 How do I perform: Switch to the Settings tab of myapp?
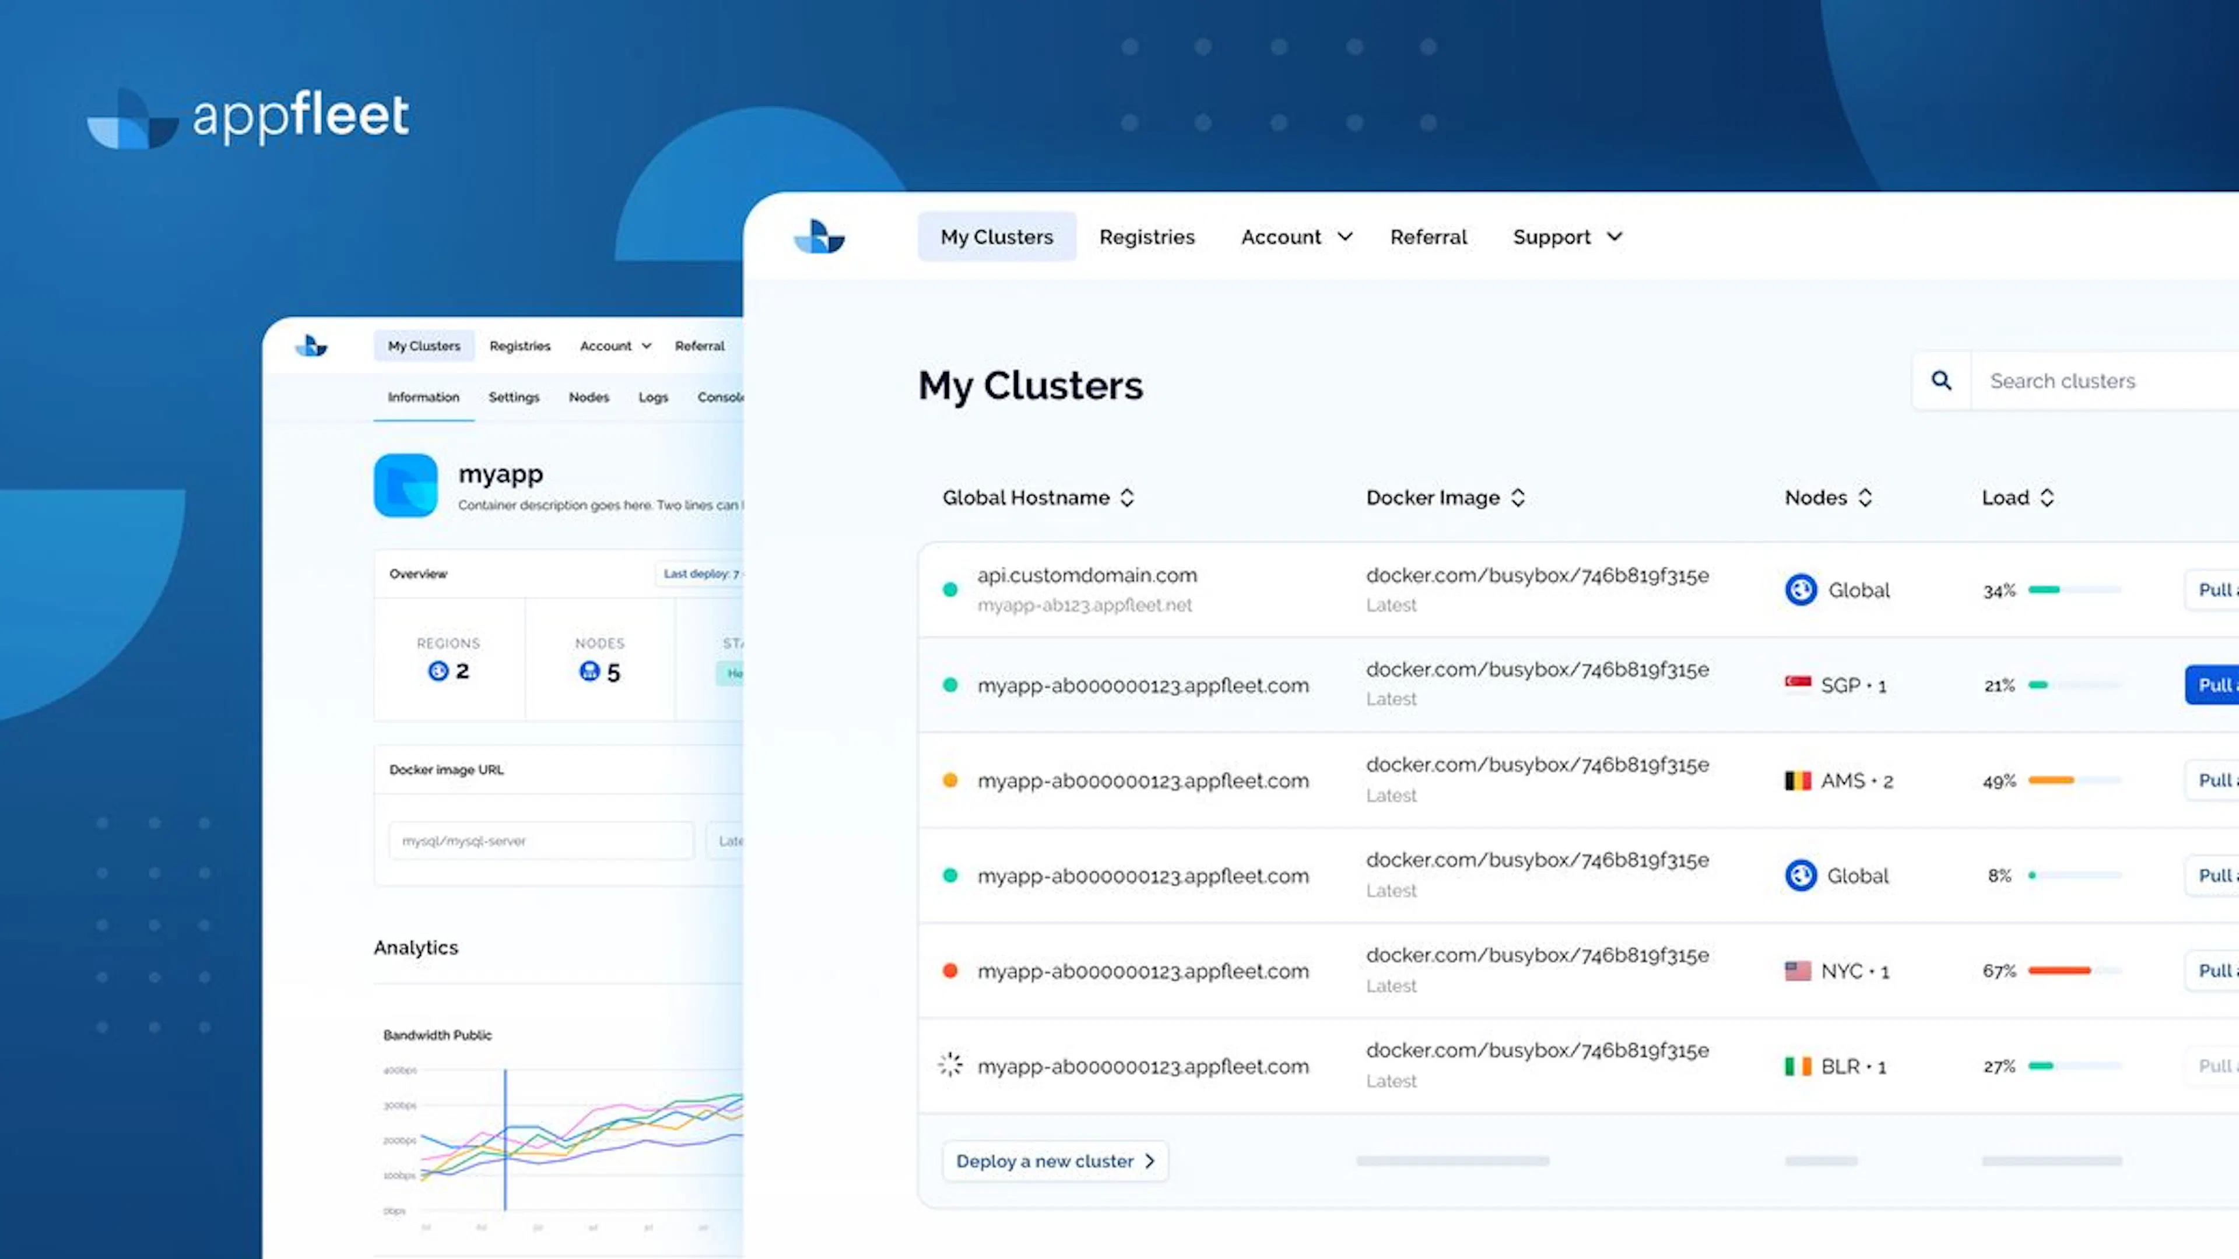(x=514, y=397)
